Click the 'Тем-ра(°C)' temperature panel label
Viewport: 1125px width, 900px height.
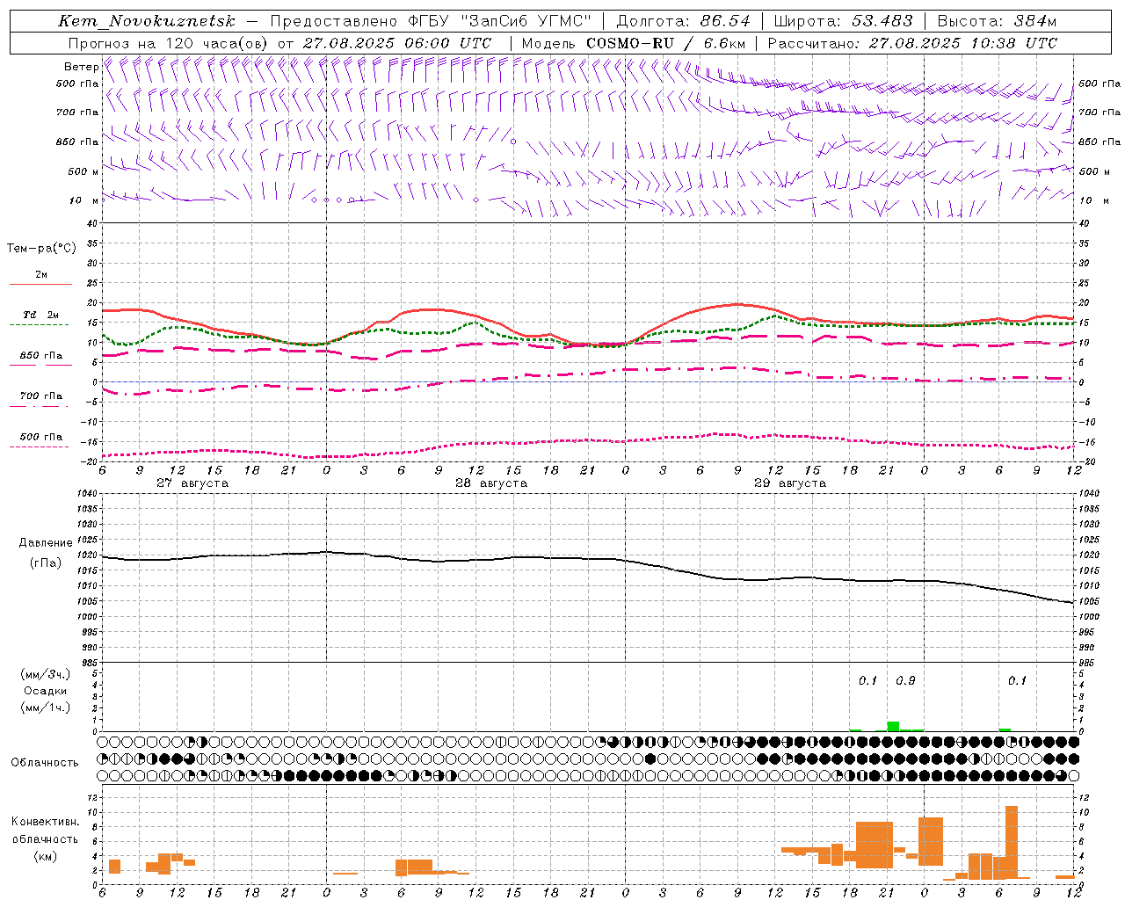(x=41, y=249)
